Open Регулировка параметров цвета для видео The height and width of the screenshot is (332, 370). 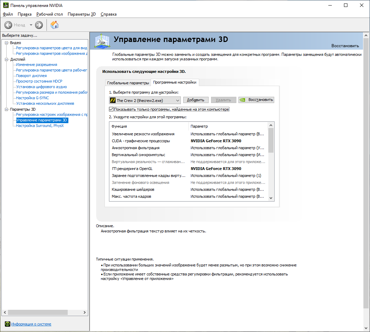click(51, 48)
